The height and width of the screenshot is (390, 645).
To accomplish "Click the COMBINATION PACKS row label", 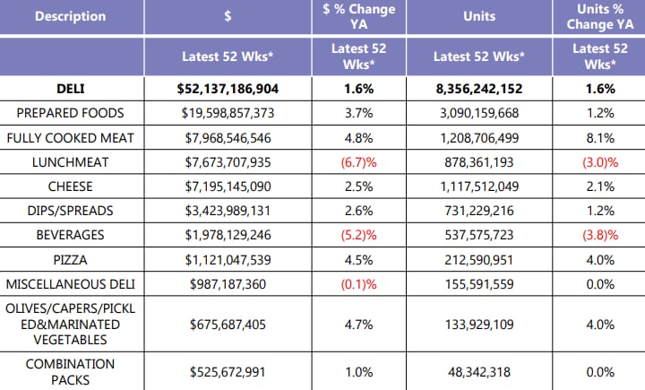I will pos(71,372).
